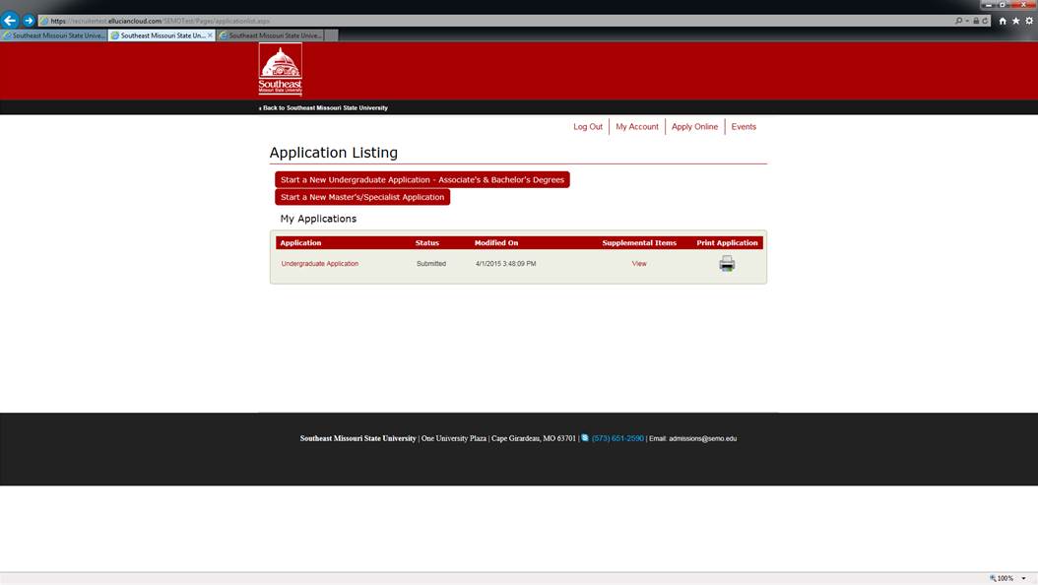Click the search magnifier icon in address bar
The image size is (1038, 585).
click(958, 21)
